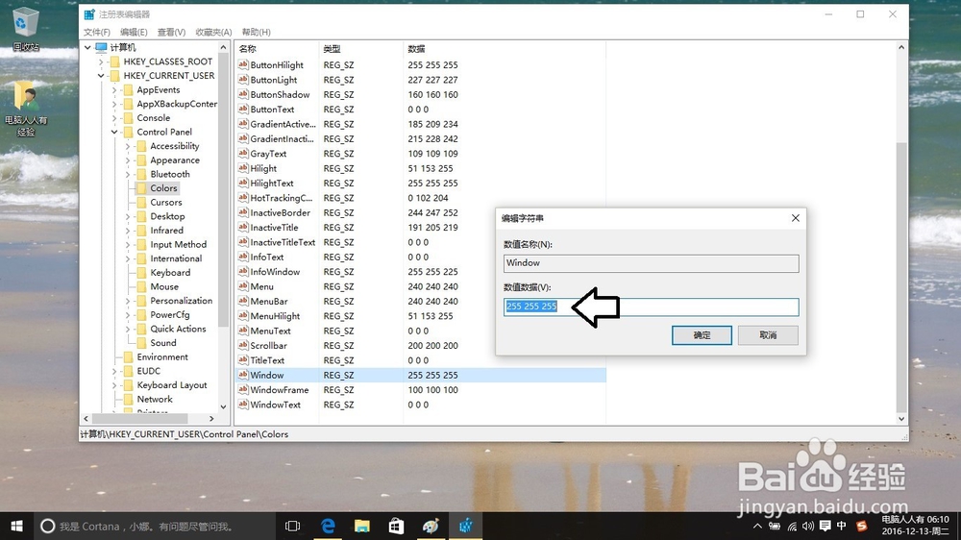Launch Microsoft Edge from taskbar

(x=328, y=526)
